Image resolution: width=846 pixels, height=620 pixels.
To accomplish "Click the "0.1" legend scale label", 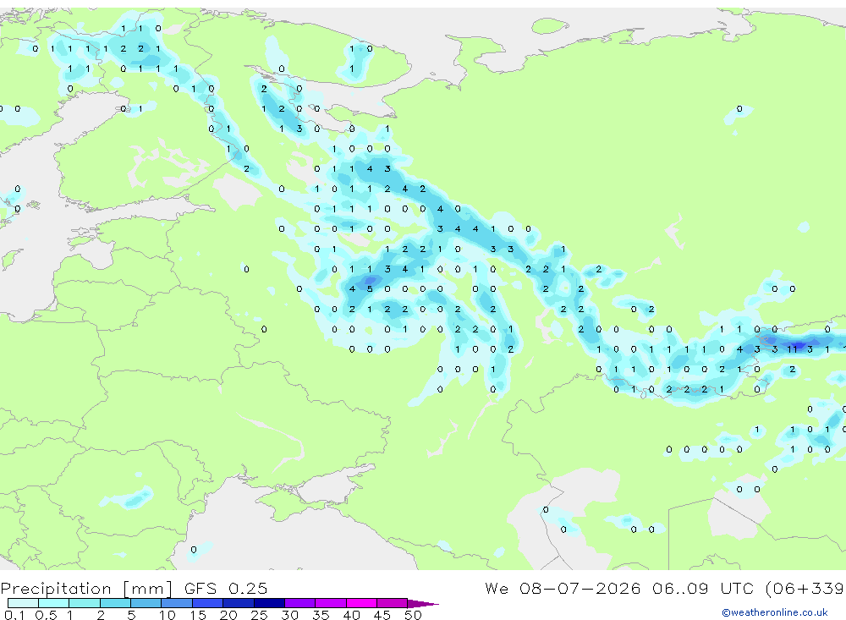I will [x=14, y=615].
